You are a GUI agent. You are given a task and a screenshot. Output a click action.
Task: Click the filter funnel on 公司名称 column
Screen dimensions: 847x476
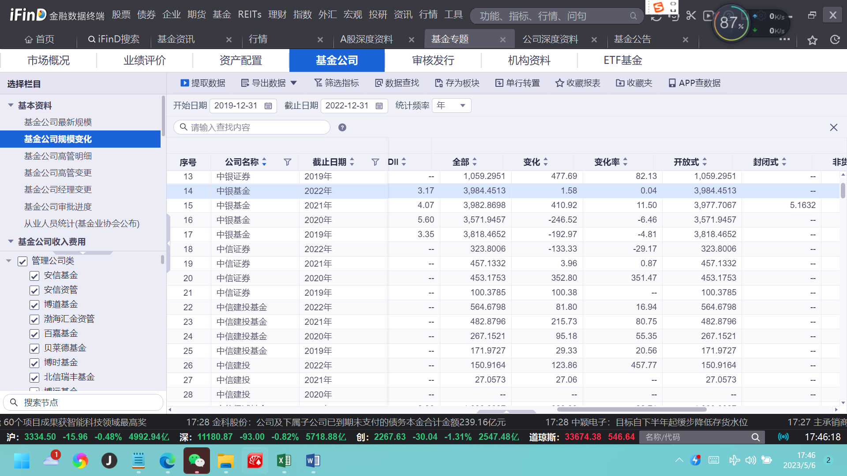pos(287,162)
